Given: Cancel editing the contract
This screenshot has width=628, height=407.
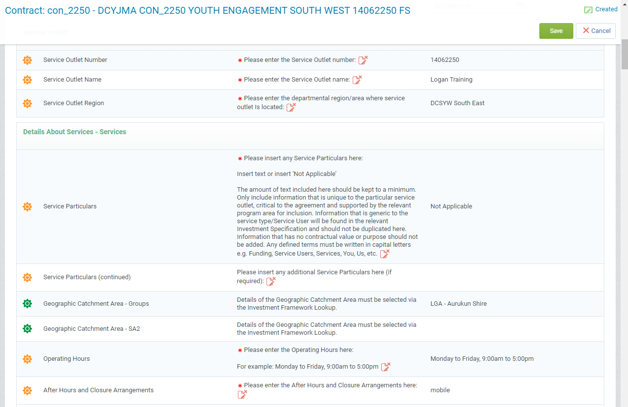Looking at the screenshot, I should coord(595,31).
